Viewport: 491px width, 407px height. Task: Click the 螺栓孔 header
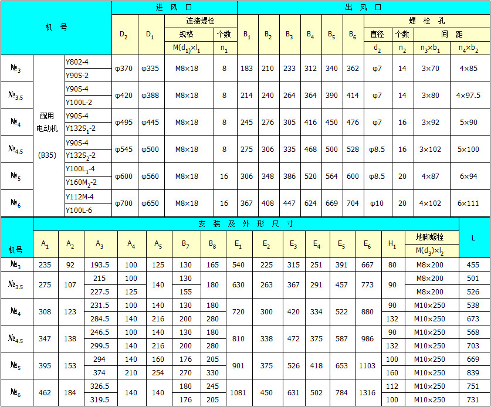pos(427,21)
